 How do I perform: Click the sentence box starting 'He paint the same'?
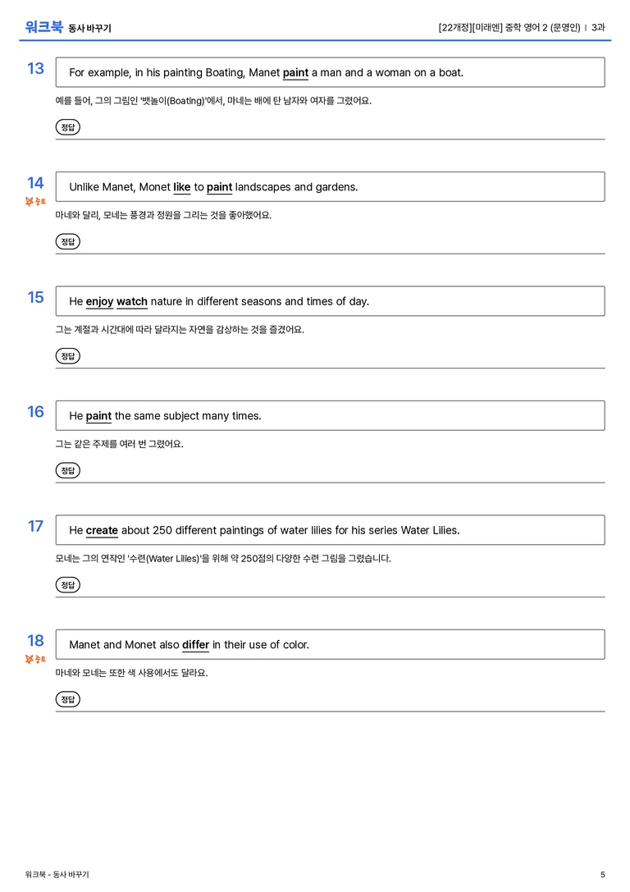click(331, 416)
